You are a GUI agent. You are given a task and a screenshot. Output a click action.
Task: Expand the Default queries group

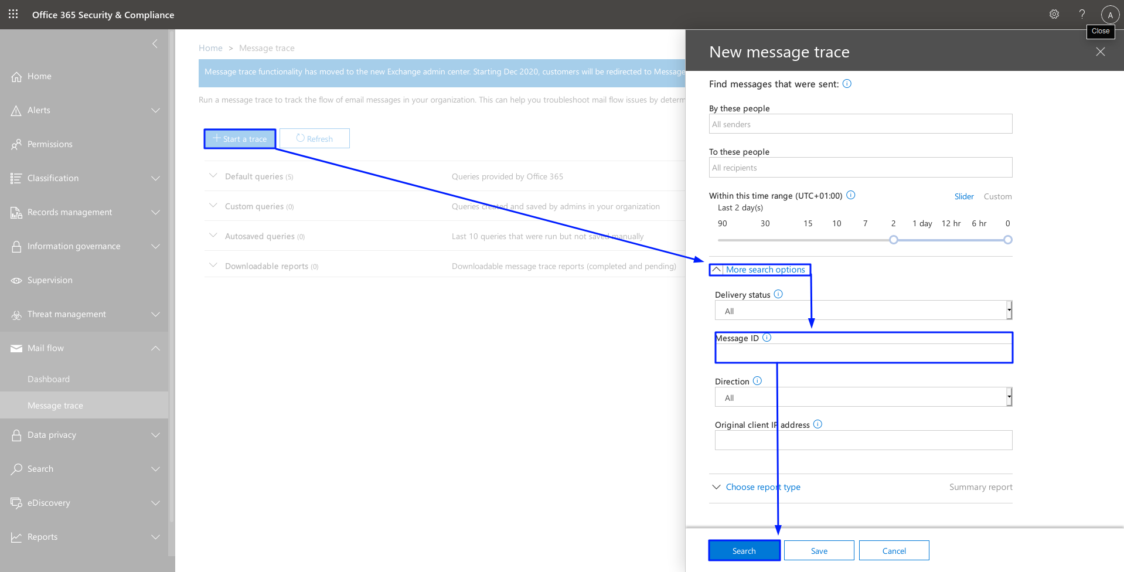pyautogui.click(x=213, y=175)
